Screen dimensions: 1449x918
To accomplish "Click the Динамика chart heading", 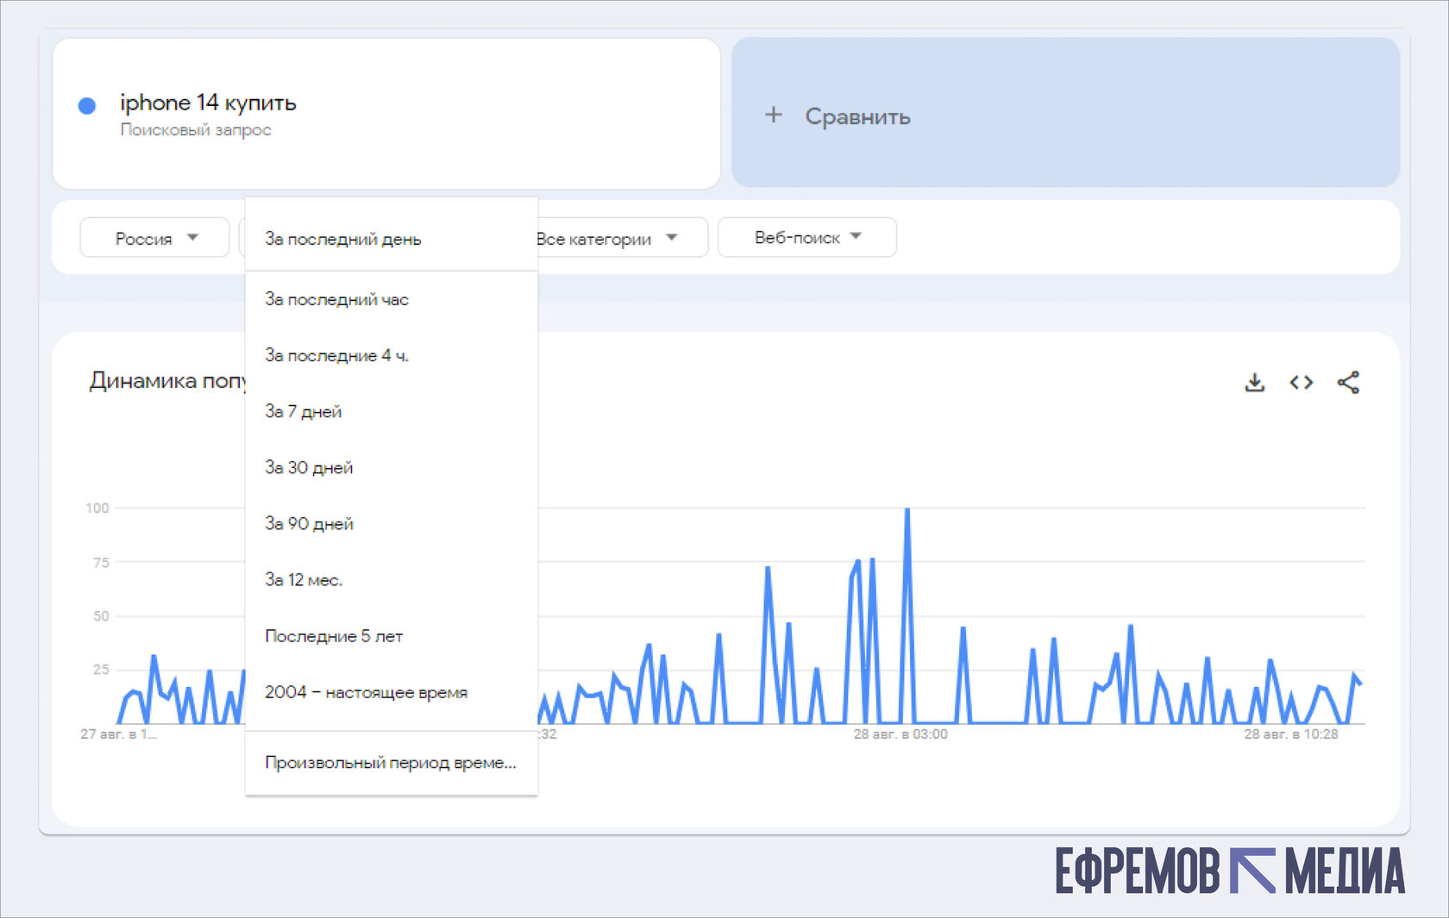I will click(168, 380).
